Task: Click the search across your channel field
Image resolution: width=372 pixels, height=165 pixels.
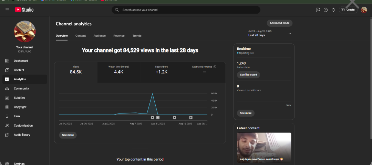Action: point(186,10)
